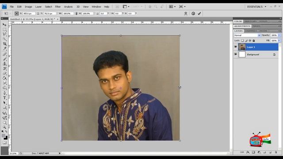The height and width of the screenshot is (159, 283).
Task: Open the Paths tab
Action: tap(263, 31)
